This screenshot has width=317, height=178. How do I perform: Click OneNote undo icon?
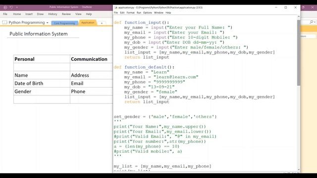click(11, 7)
